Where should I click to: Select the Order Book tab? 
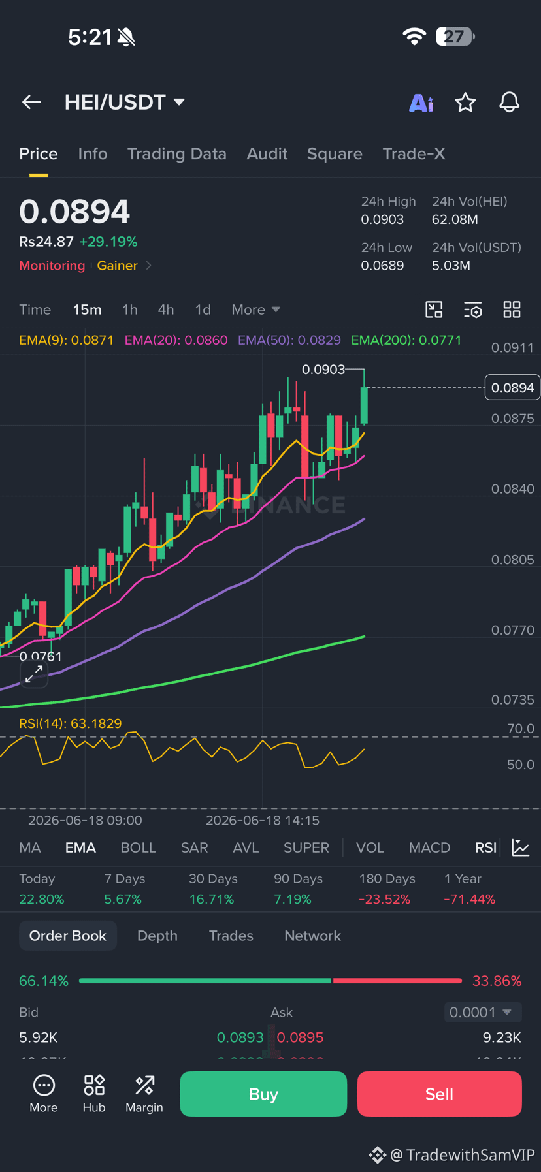coord(68,936)
